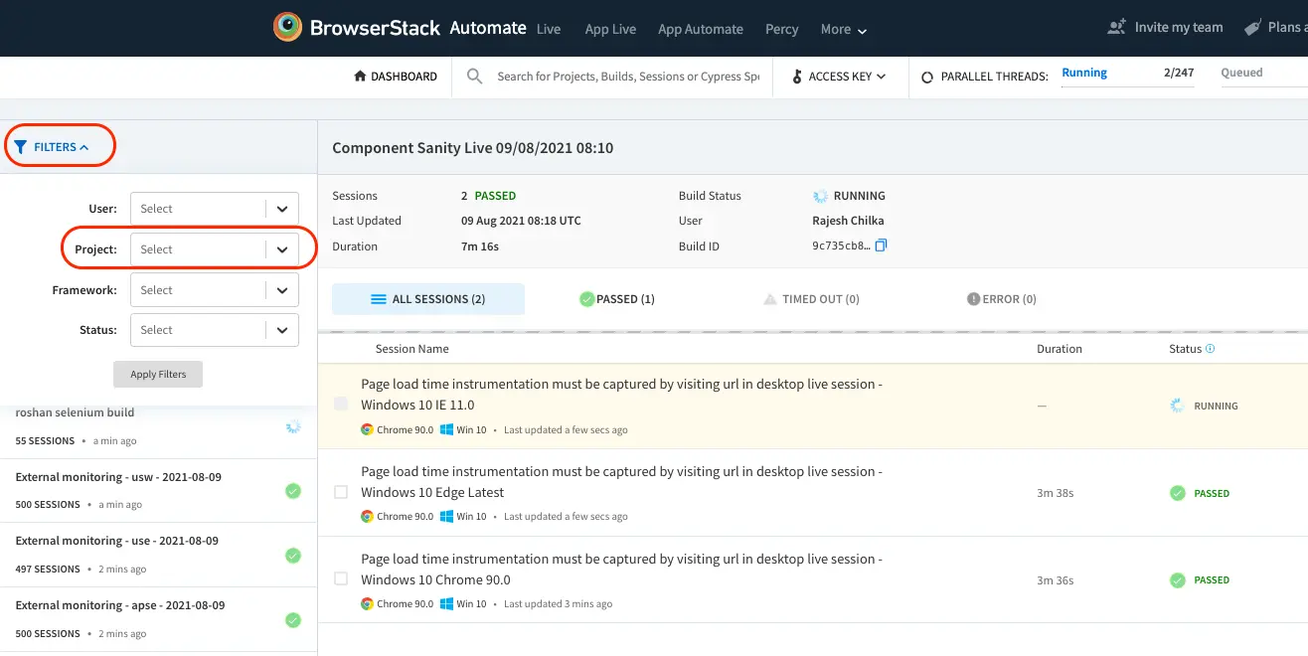The width and height of the screenshot is (1308, 656).
Task: Click the Access Key key icon
Action: [797, 77]
